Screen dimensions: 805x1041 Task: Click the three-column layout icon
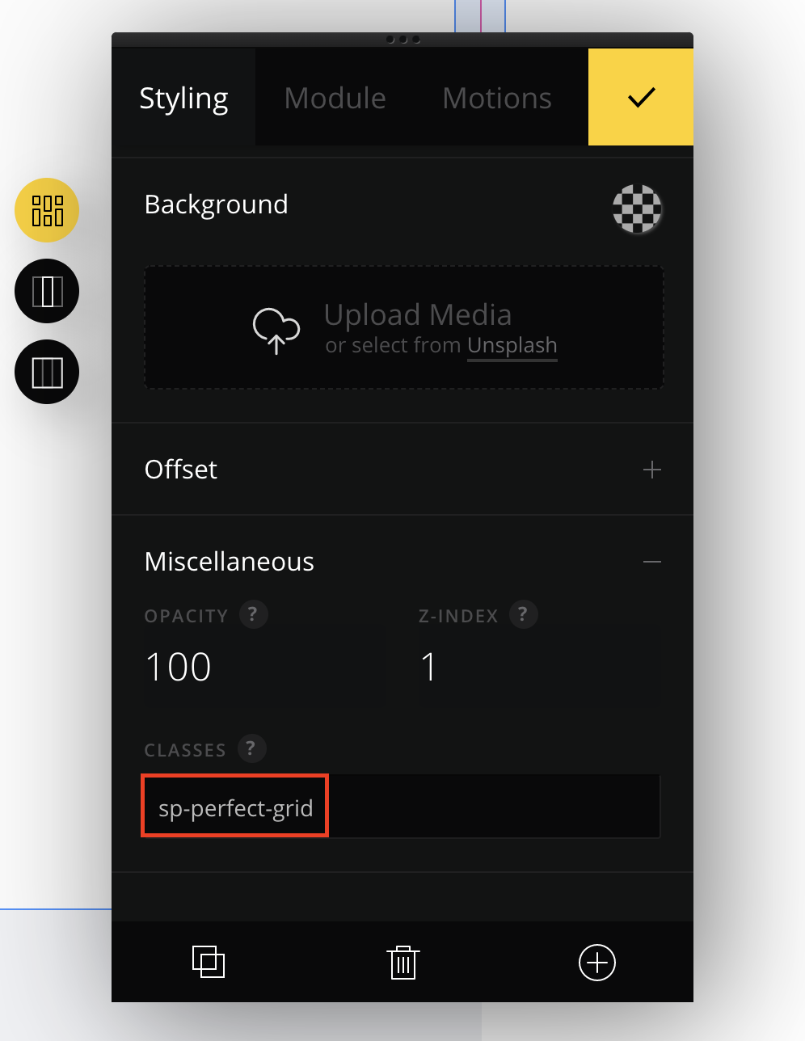click(47, 372)
